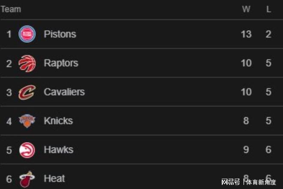The image size is (283, 189).
Task: Open the Raptors team link
Action: tap(61, 63)
